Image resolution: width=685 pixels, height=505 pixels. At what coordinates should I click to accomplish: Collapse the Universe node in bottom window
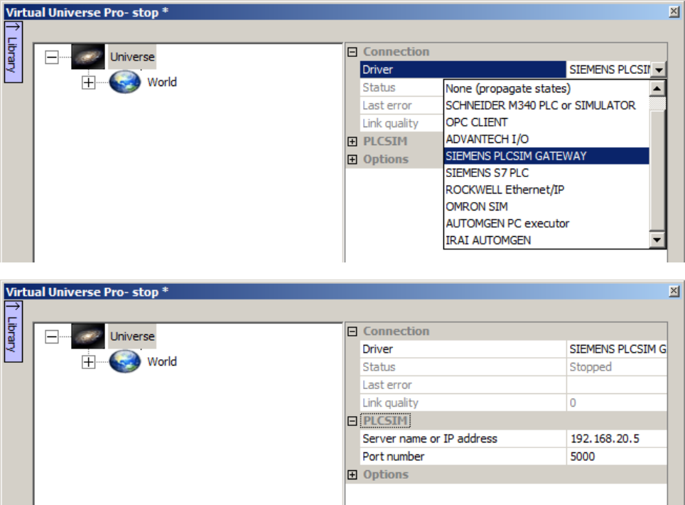tap(52, 336)
